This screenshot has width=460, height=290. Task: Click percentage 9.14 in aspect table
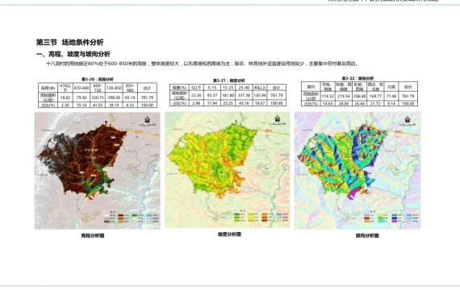point(391,104)
